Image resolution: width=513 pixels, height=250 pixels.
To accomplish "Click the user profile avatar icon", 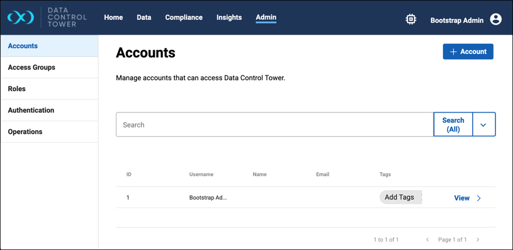I will [x=495, y=19].
